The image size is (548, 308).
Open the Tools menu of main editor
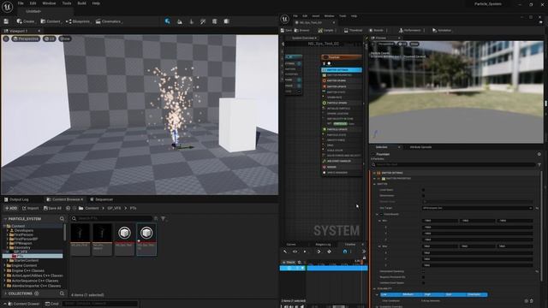point(67,3)
